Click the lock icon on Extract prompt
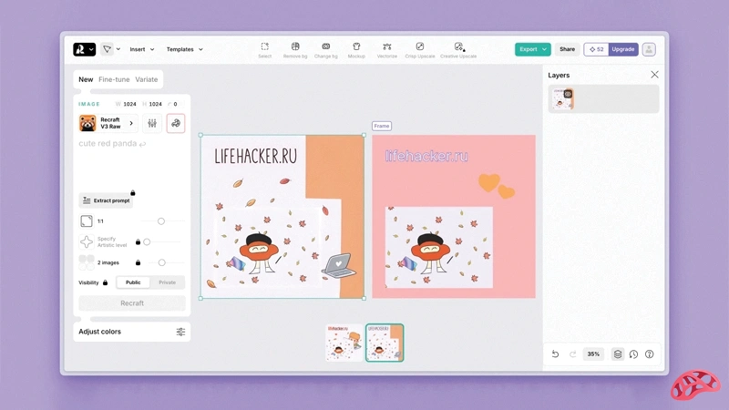 pyautogui.click(x=133, y=192)
